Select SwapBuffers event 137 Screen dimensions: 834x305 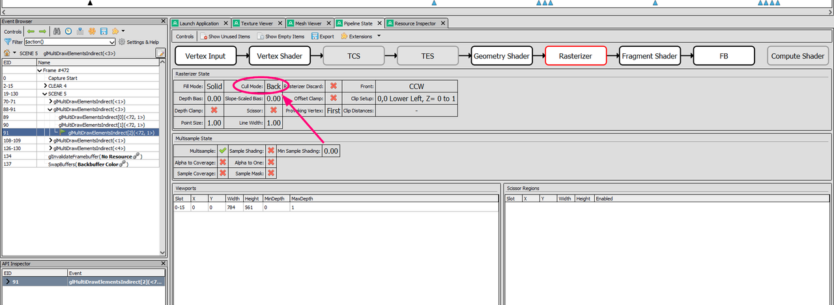coord(79,164)
